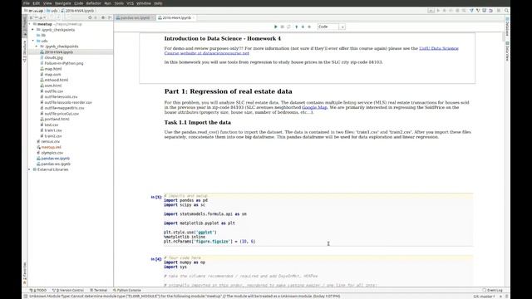Select train1.csv in project tree

(x=53, y=130)
